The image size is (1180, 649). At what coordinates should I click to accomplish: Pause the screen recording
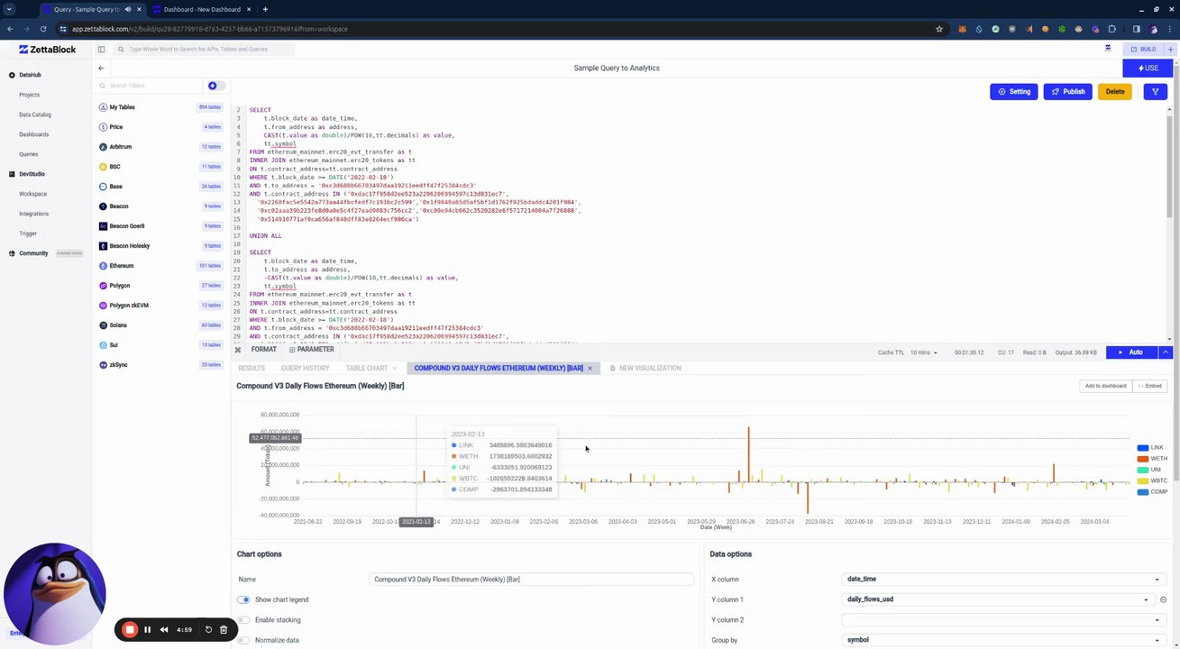(148, 630)
